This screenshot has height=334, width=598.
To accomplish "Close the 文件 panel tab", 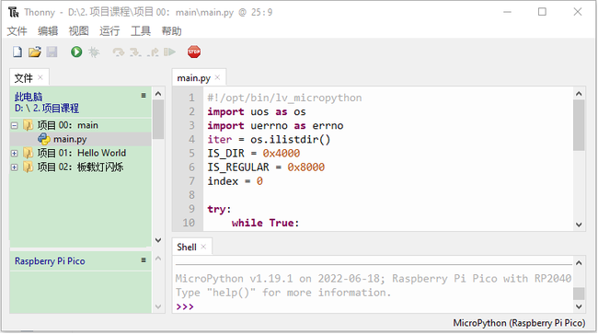I will pos(40,77).
